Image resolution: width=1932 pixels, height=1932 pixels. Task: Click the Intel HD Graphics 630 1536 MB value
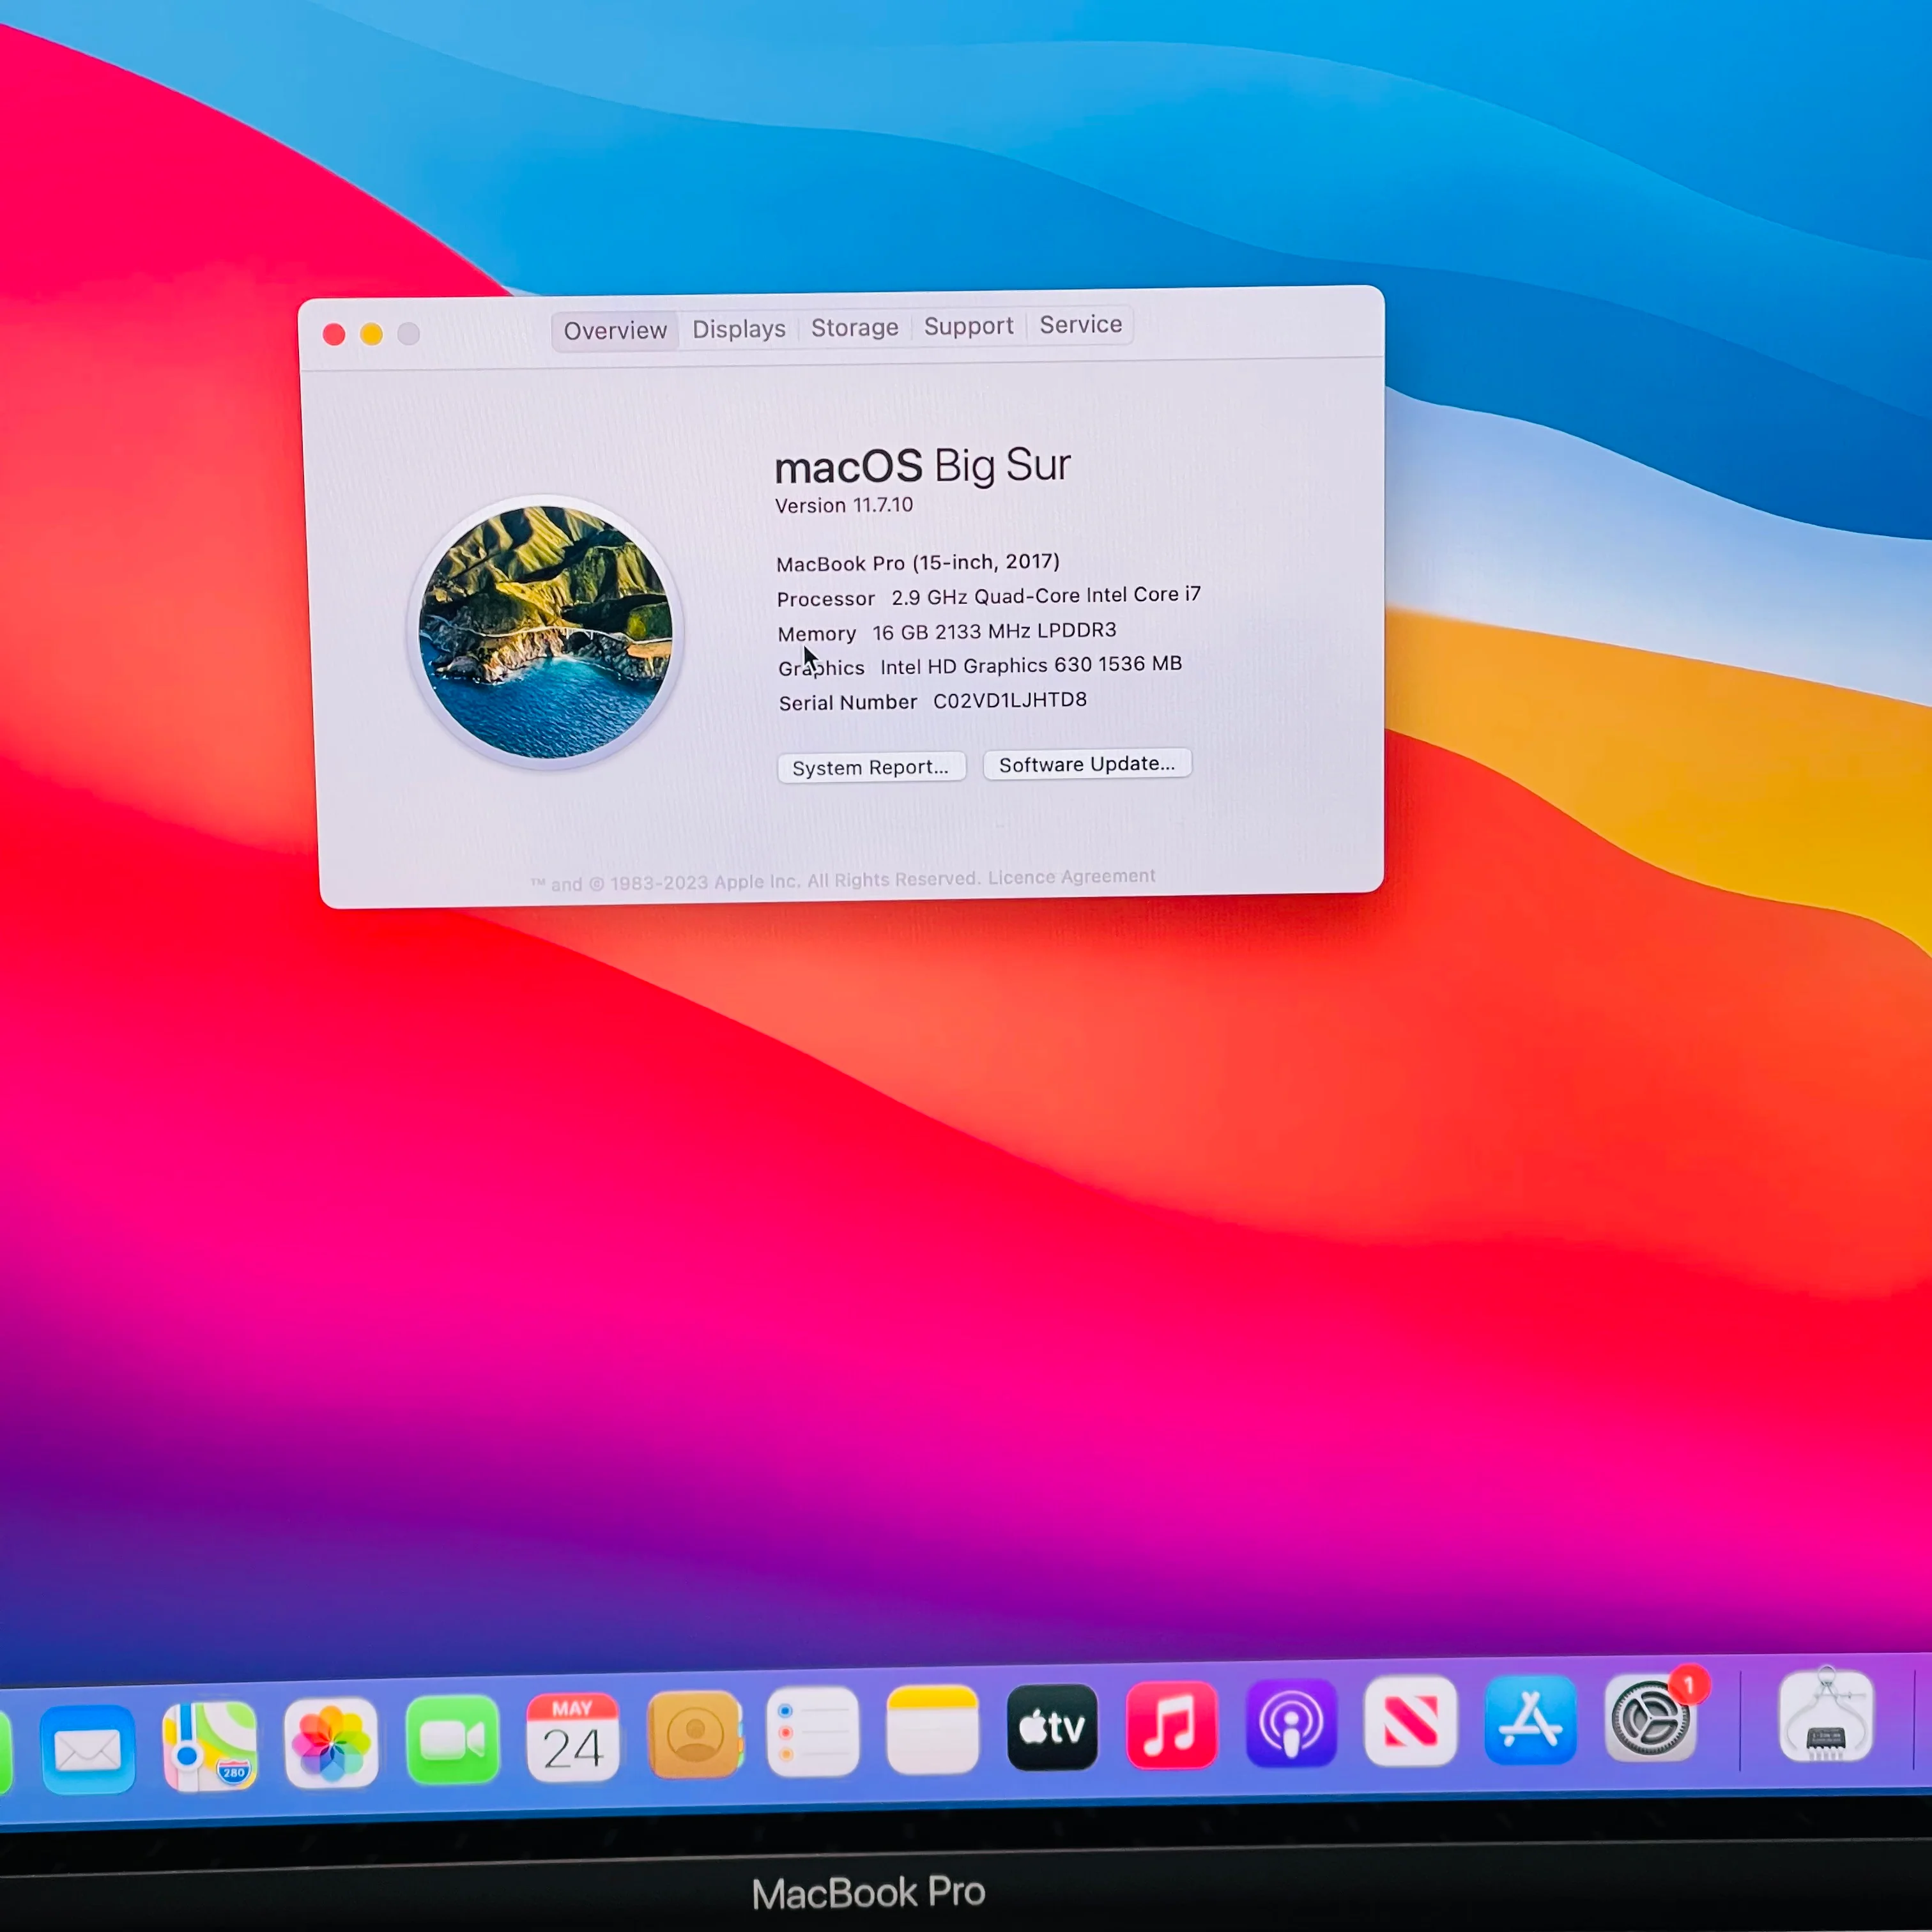1031,665
